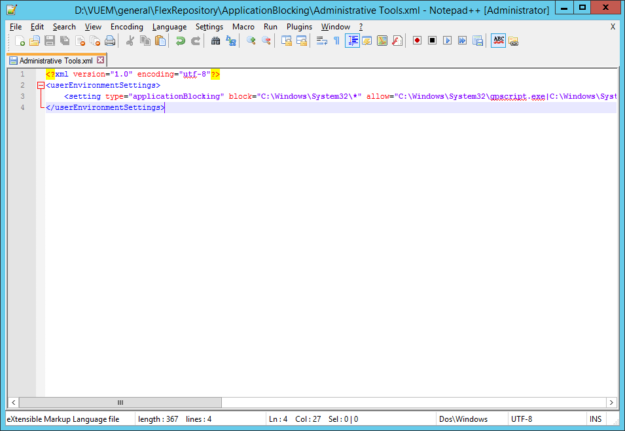Screen dimensions: 625x431
Task: Click the Close document toolbar icon
Action: (x=80, y=41)
